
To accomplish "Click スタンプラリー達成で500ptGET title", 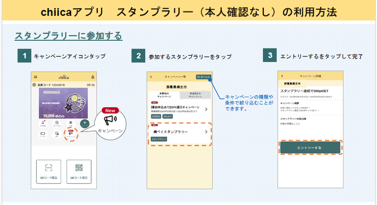I will coord(304,91).
